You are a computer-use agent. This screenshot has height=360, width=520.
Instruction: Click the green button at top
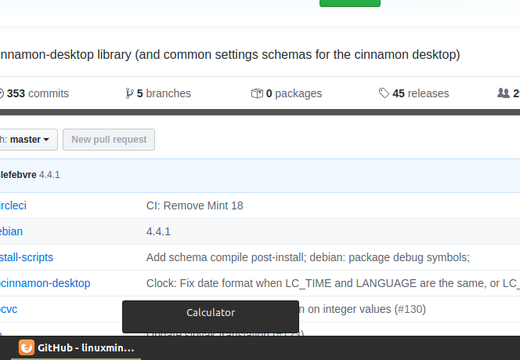click(350, 3)
